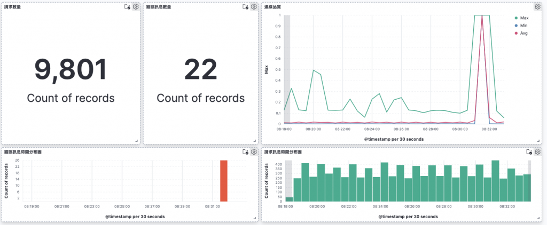Click Count of records under 22
547x225 pixels.
201,98
